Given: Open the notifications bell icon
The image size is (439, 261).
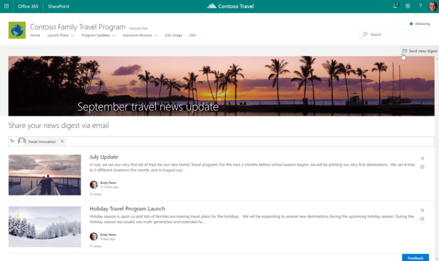Looking at the screenshot, I should tap(395, 6).
